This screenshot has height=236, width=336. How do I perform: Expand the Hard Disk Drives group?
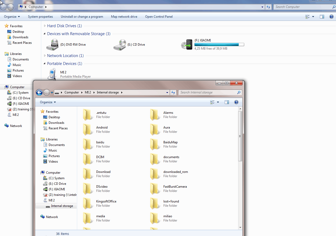(45, 26)
